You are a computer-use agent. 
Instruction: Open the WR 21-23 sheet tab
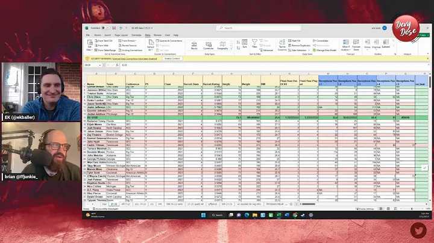pyautogui.click(x=227, y=204)
